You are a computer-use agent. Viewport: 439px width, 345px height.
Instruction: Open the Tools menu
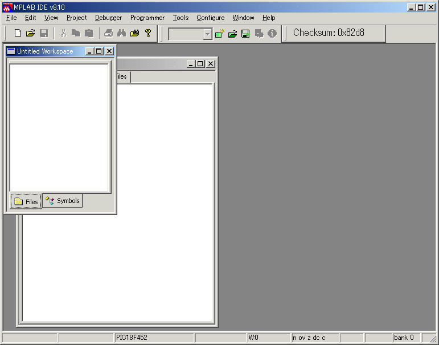180,18
